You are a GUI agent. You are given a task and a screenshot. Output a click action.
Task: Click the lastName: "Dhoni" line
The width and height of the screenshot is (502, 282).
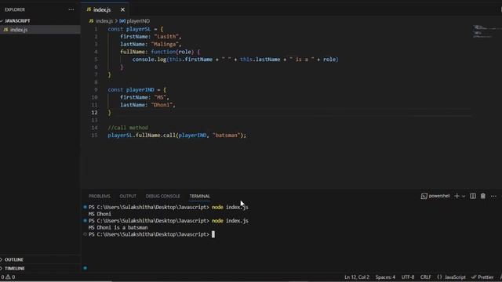[x=148, y=105]
